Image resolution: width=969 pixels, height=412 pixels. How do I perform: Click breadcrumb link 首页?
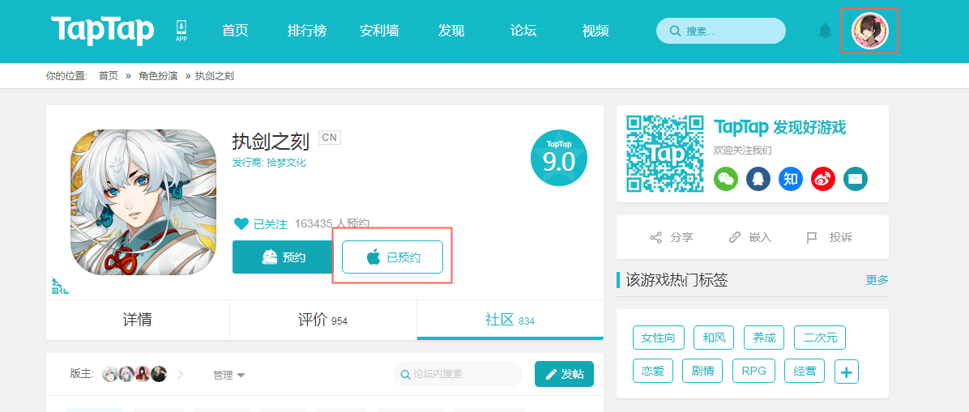coord(108,76)
